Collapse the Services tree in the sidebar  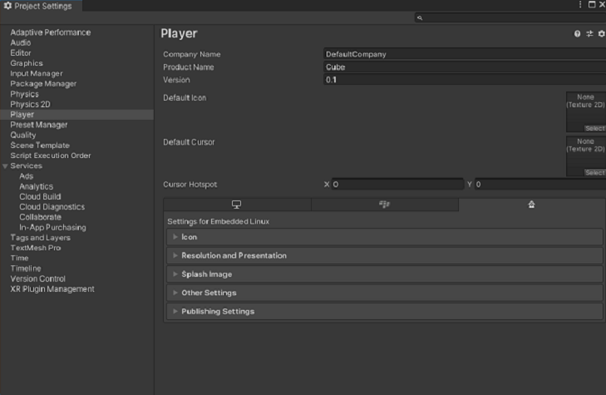coord(5,166)
